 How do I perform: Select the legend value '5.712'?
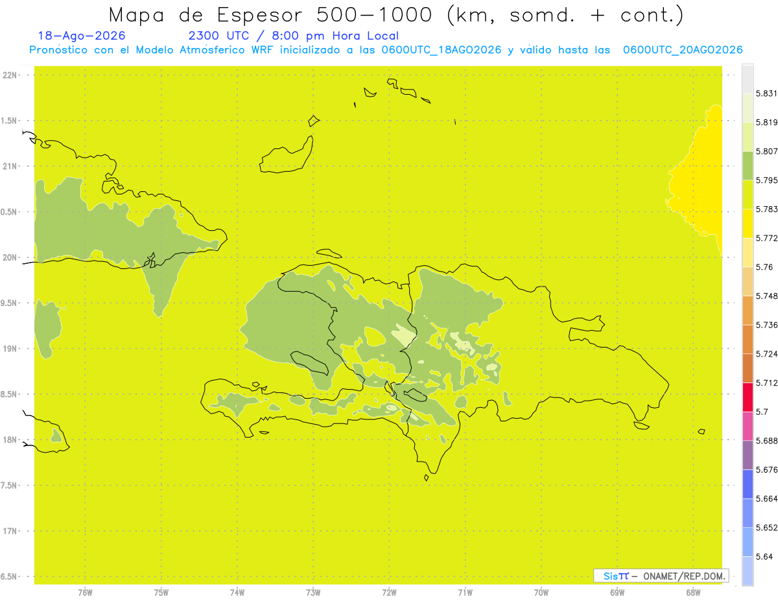pos(766,383)
